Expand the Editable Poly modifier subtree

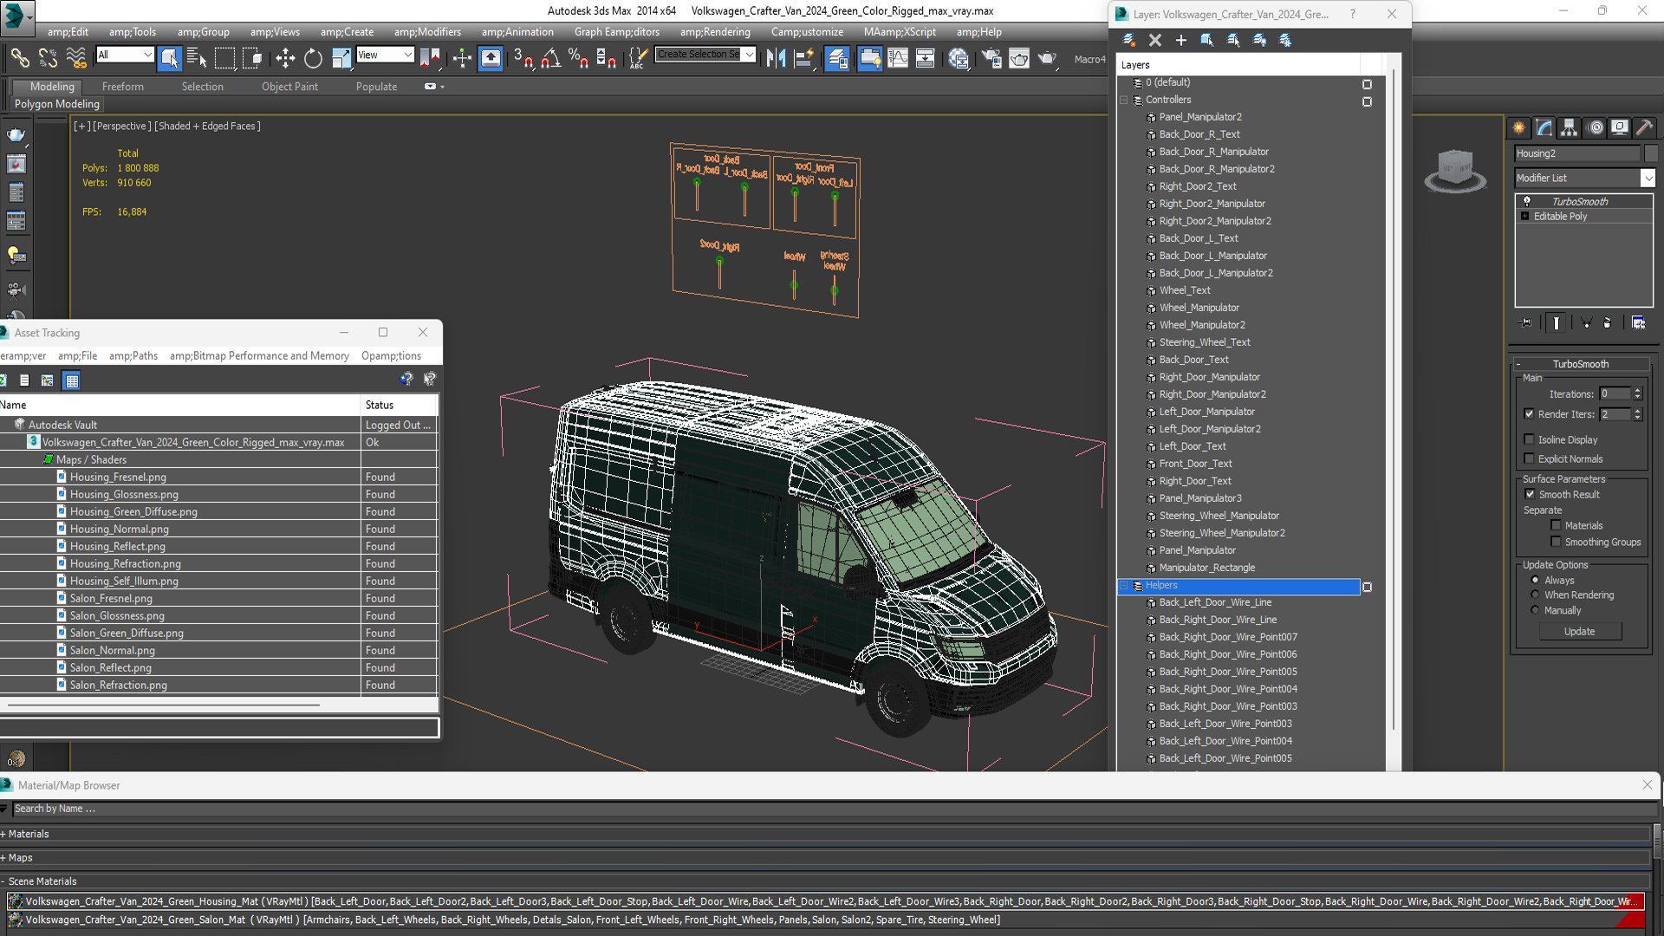tap(1525, 217)
